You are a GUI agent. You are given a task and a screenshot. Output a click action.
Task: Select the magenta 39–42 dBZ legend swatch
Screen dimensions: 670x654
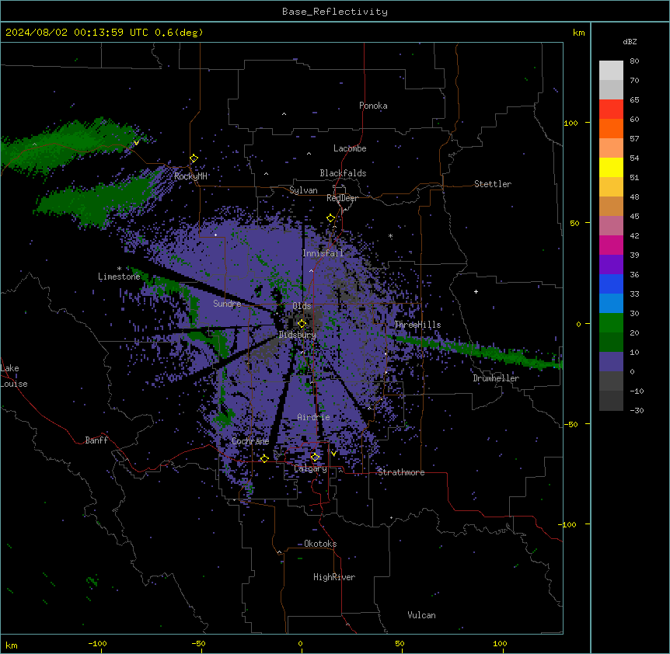pos(611,245)
